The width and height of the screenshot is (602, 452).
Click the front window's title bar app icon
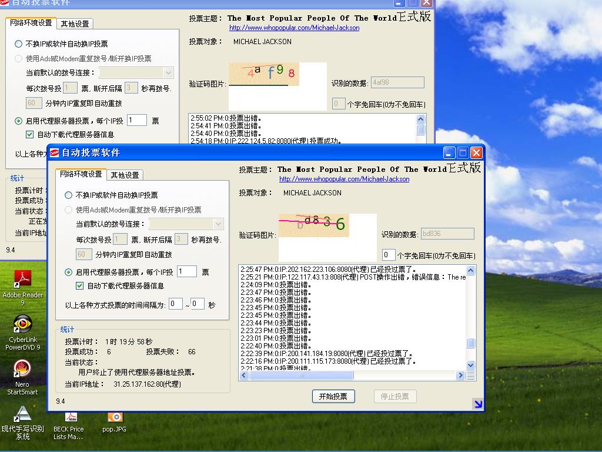[54, 152]
